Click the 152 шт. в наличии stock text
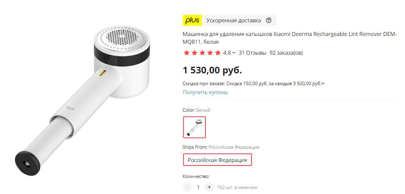The image size is (405, 194). (237, 187)
